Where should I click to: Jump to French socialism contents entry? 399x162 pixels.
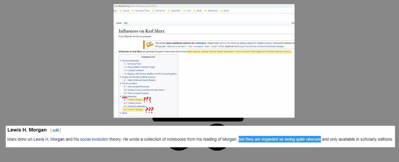pos(129,83)
